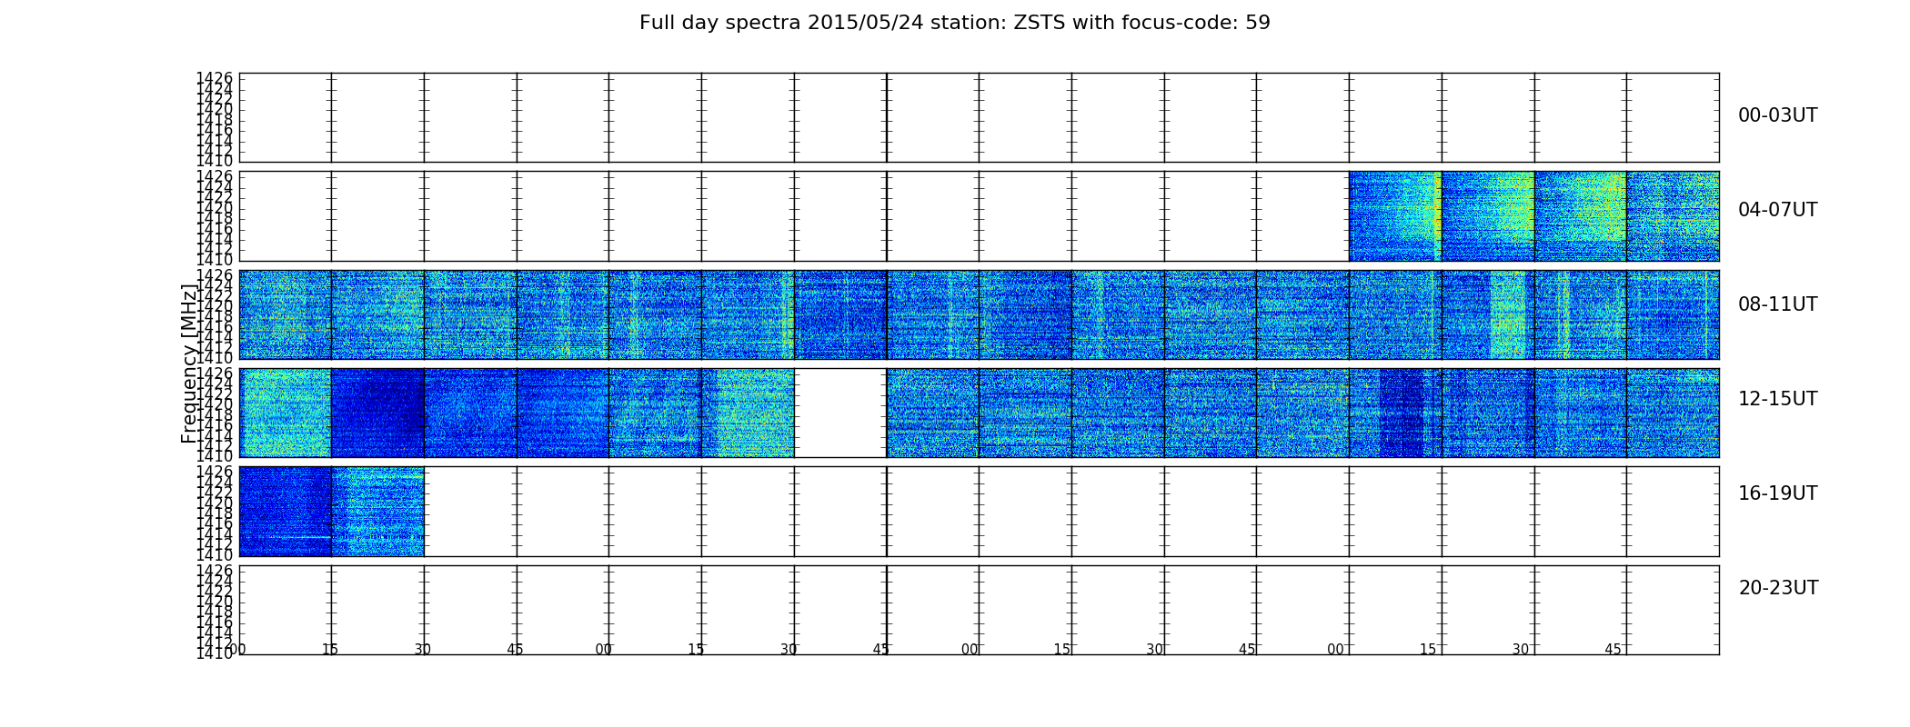1910x727 pixels.
Task: Click the '04-07UT' row label
Action: click(1777, 210)
